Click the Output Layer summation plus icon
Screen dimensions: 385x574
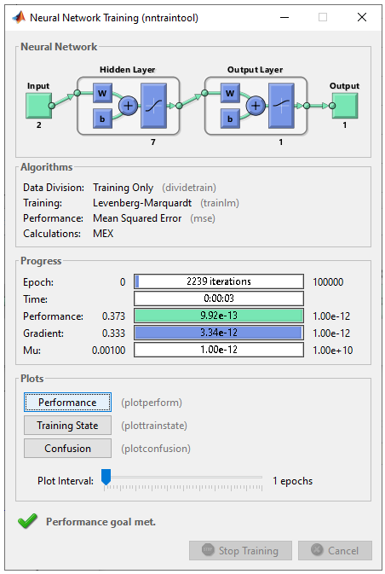pyautogui.click(x=256, y=106)
